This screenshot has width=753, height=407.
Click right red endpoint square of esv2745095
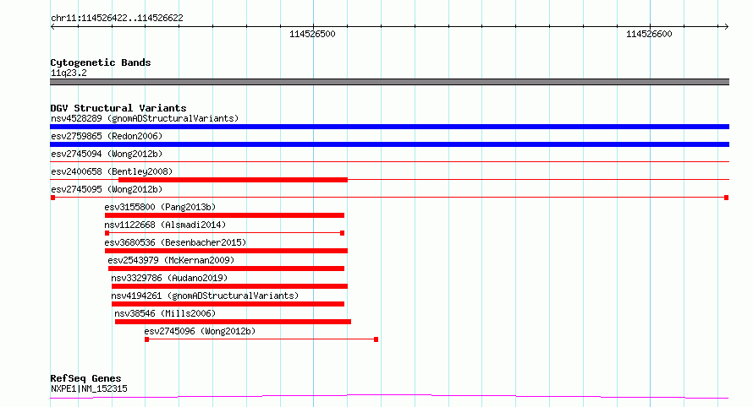(727, 198)
